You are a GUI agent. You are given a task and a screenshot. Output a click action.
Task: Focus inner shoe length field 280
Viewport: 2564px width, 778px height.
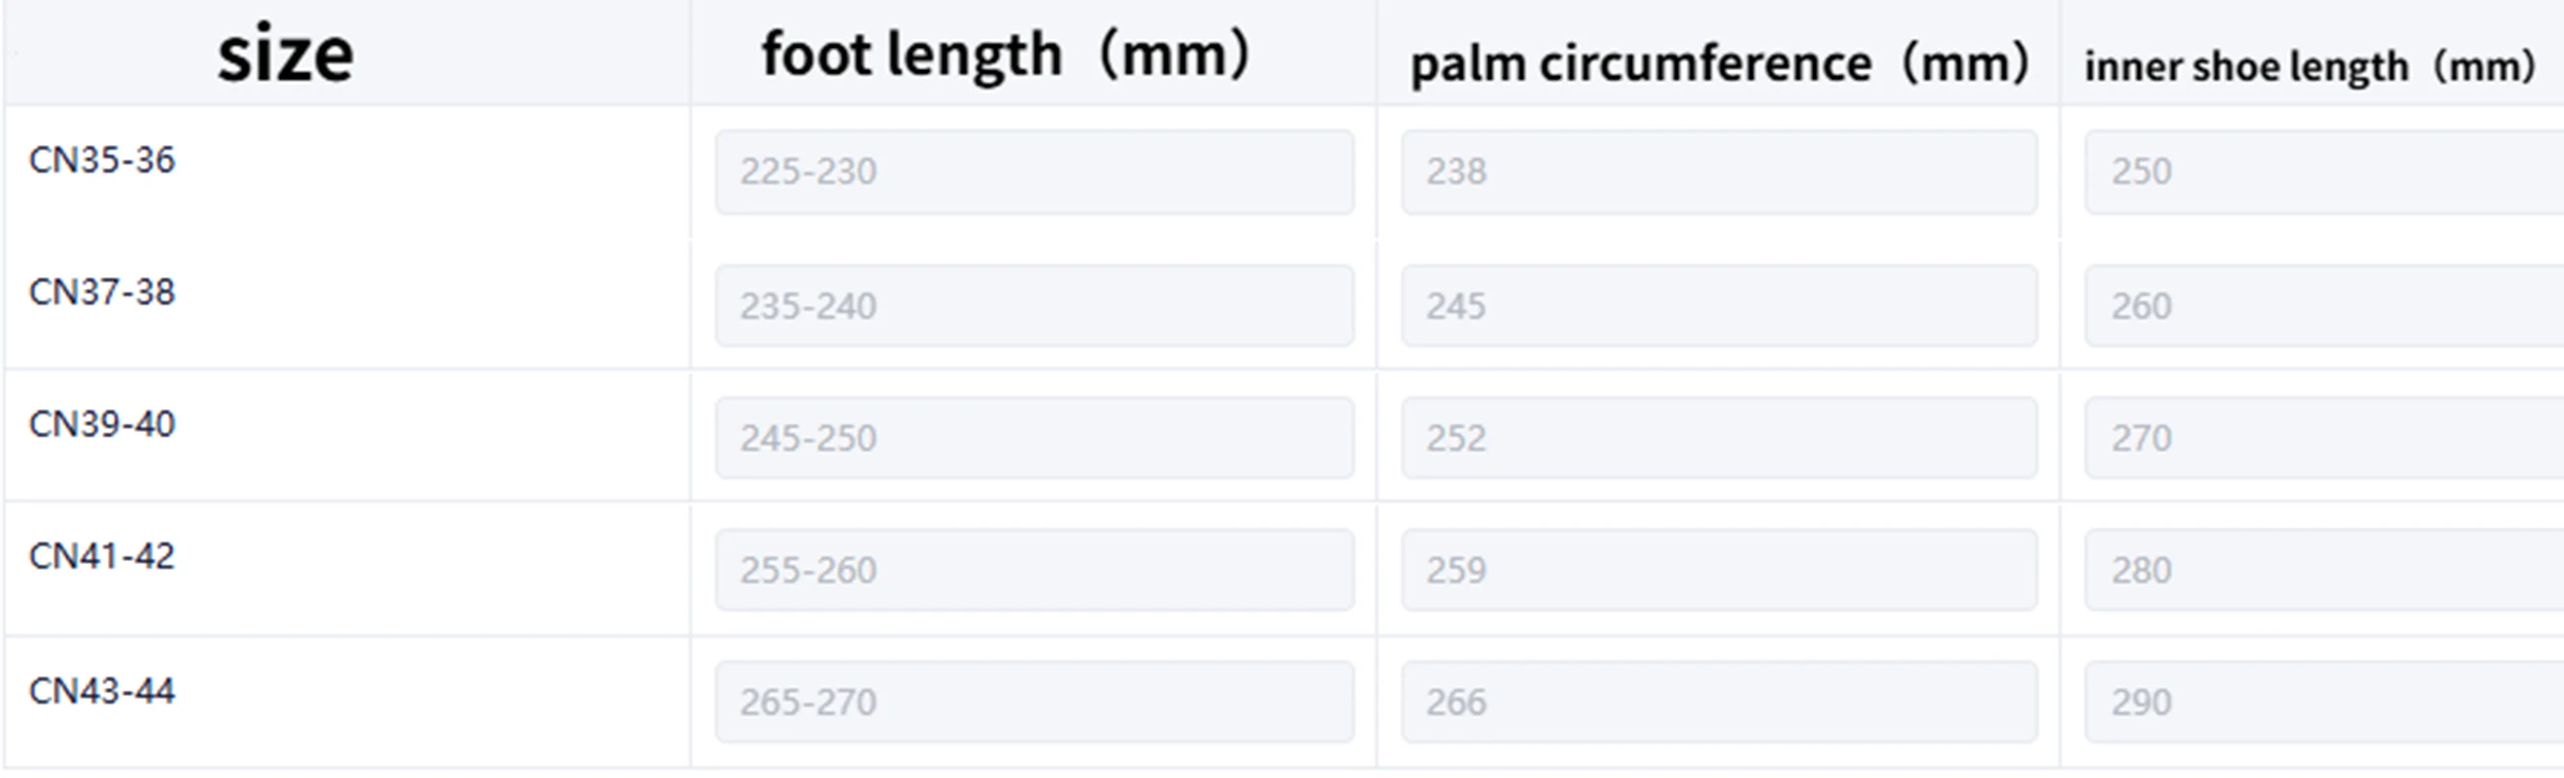click(2325, 570)
